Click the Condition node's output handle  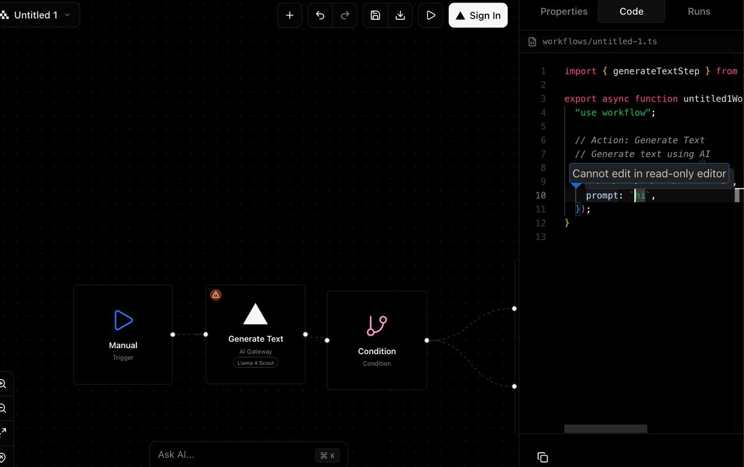(427, 340)
